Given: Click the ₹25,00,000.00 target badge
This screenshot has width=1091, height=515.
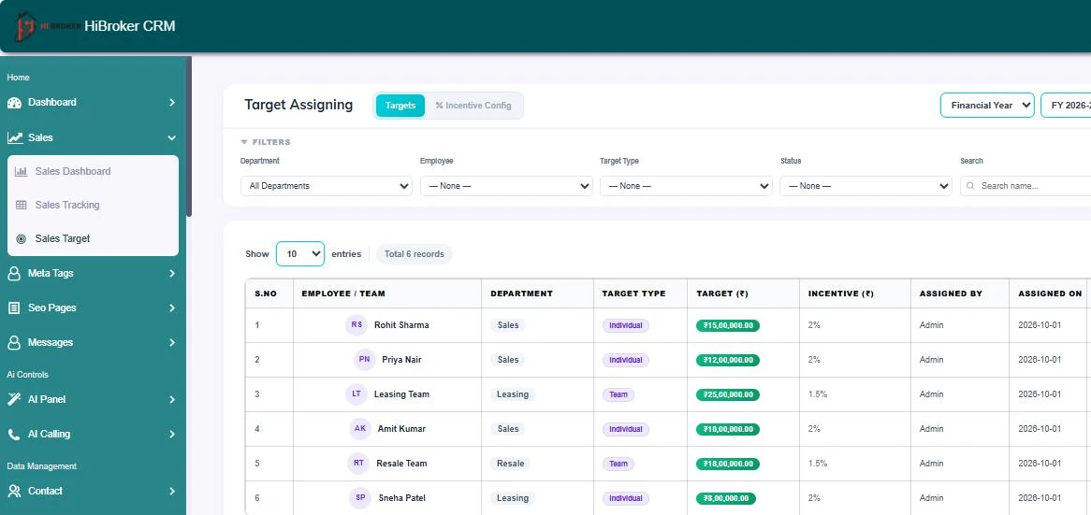Looking at the screenshot, I should 728,394.
